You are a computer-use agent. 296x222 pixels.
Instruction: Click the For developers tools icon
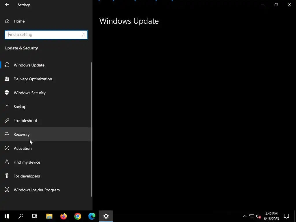tap(7, 176)
